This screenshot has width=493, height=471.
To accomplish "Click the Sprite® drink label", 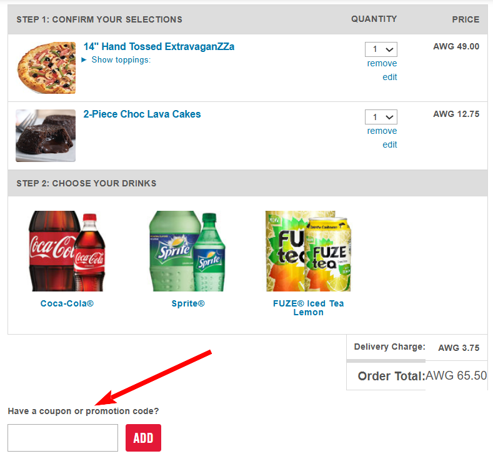I will [x=188, y=304].
